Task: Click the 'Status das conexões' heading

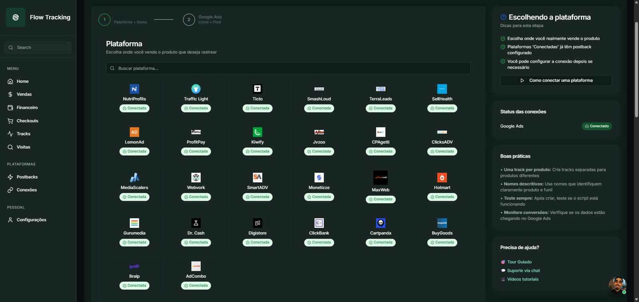Action: tap(523, 112)
